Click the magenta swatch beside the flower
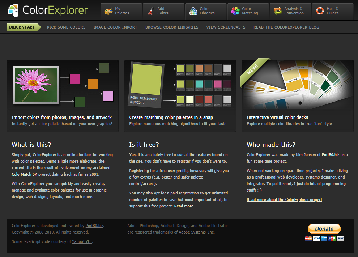358x257 pixels. (74, 79)
